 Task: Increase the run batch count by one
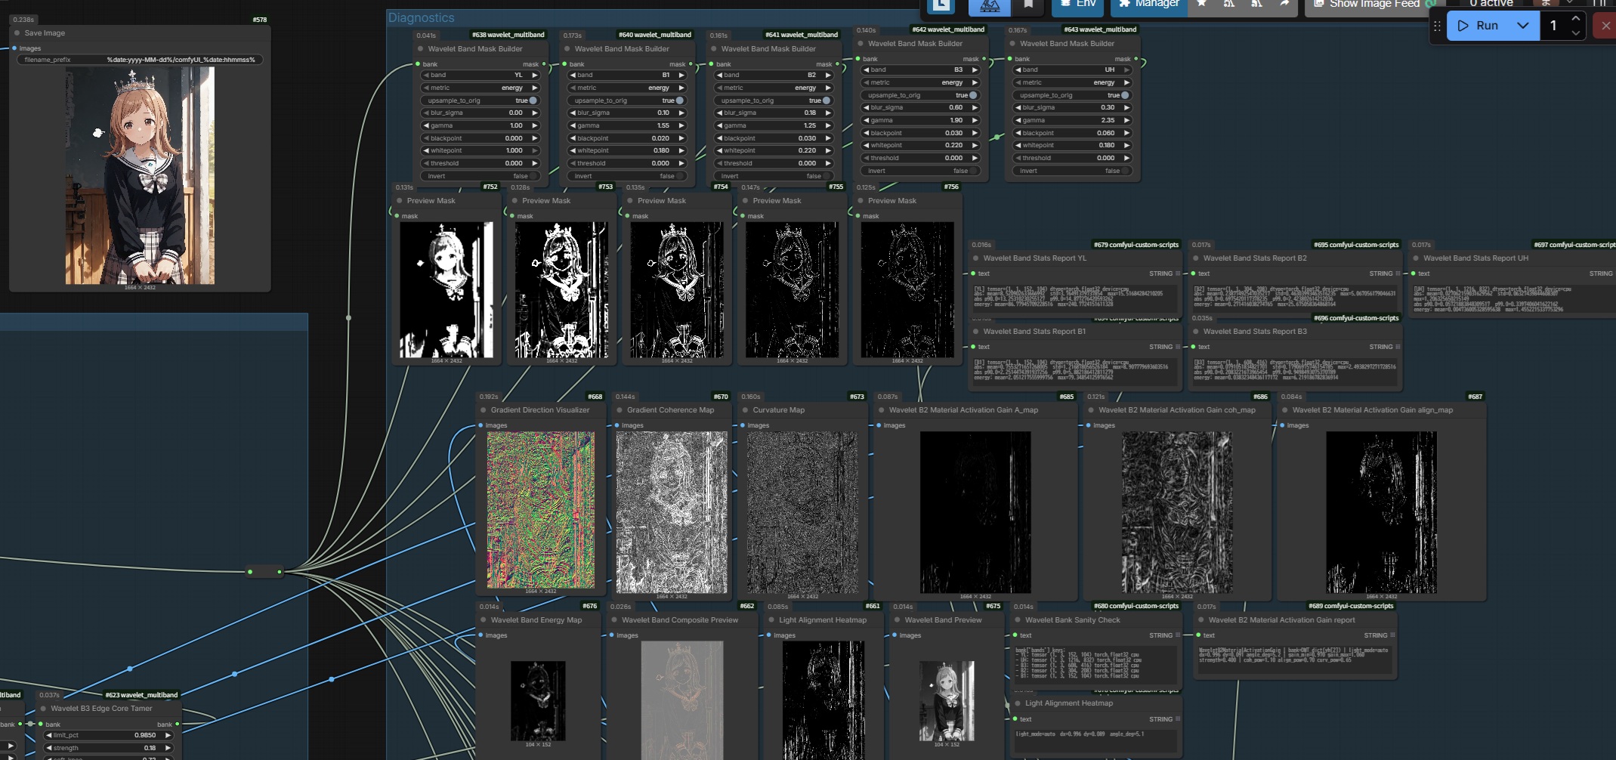pos(1575,19)
